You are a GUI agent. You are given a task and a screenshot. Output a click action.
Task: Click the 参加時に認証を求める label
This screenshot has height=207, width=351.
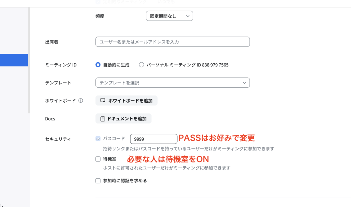[x=125, y=181]
